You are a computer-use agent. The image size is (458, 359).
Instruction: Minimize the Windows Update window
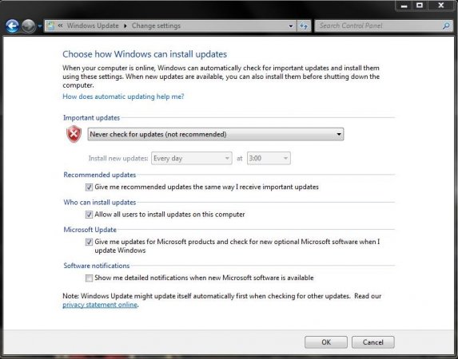click(x=404, y=6)
